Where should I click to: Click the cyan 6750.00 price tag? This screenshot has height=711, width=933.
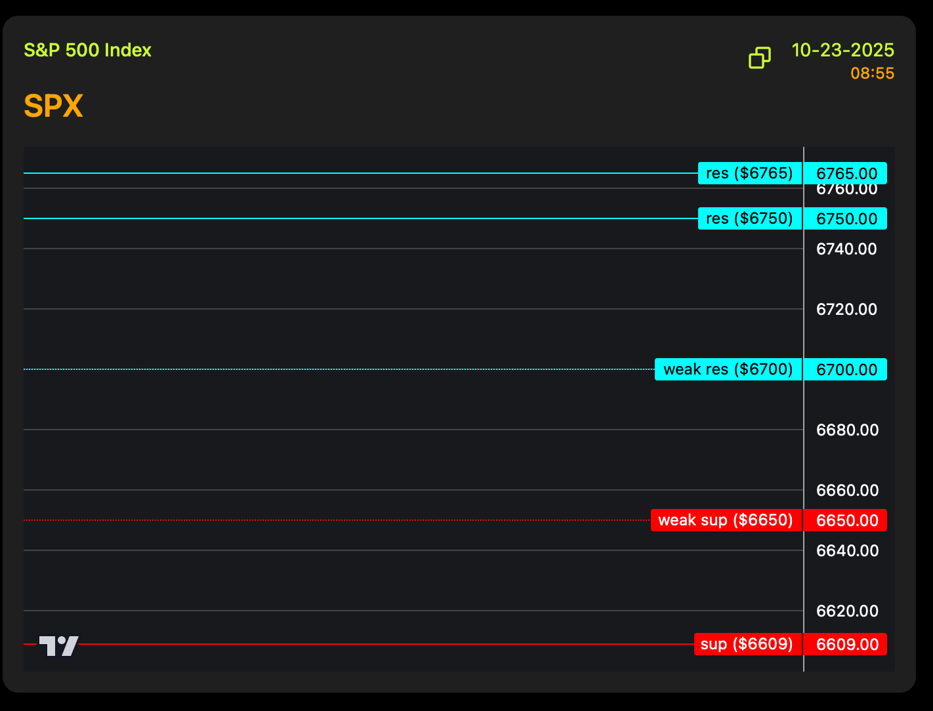tap(846, 218)
